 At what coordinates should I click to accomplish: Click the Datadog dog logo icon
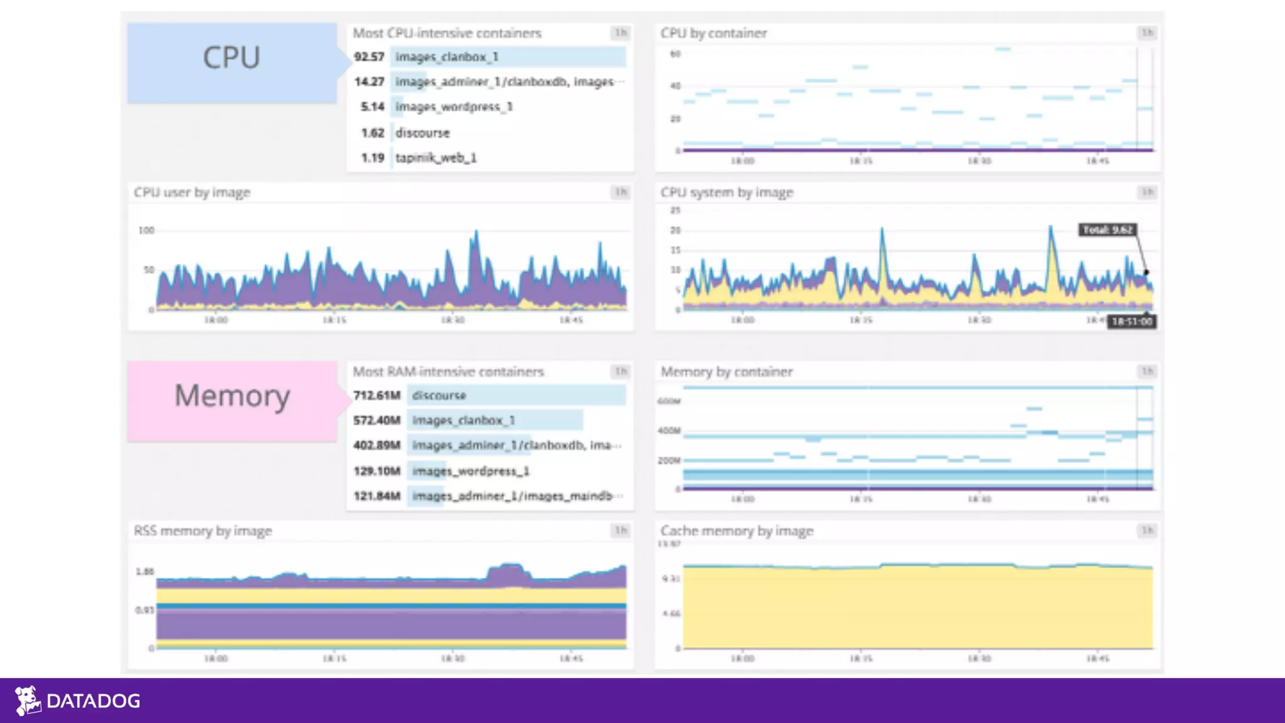point(28,700)
